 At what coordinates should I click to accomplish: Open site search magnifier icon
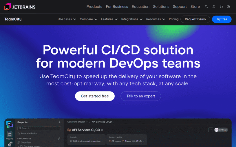206,7
